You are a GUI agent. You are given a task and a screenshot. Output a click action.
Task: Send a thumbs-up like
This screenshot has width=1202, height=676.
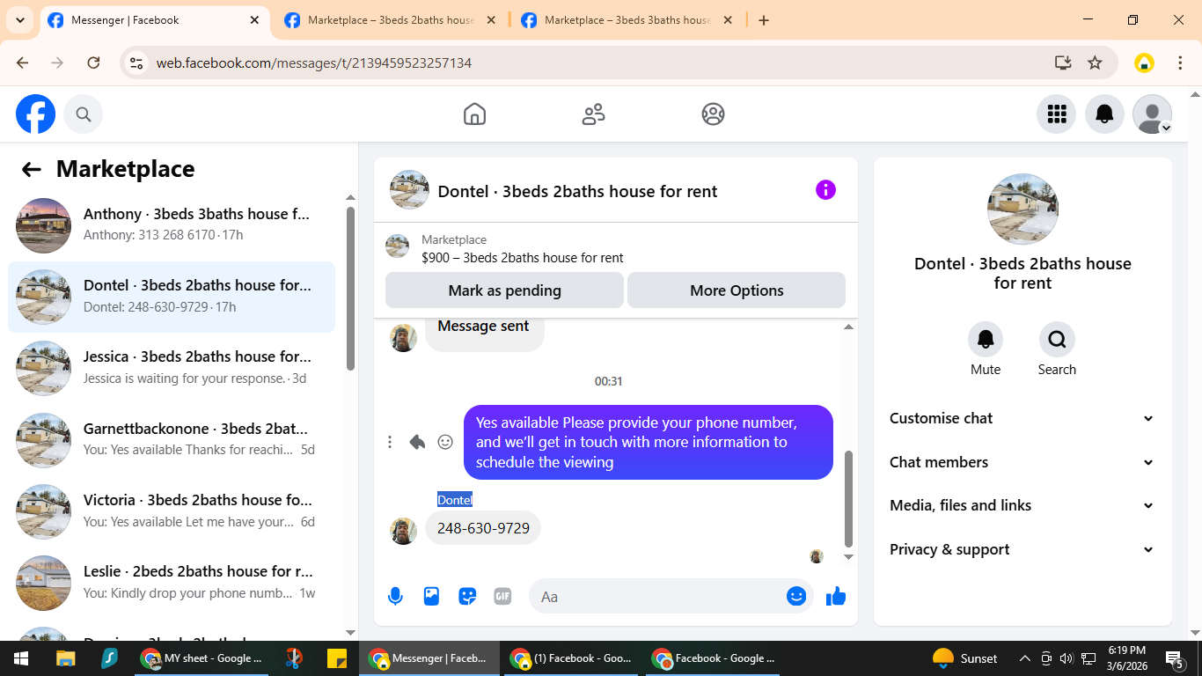[x=836, y=597]
